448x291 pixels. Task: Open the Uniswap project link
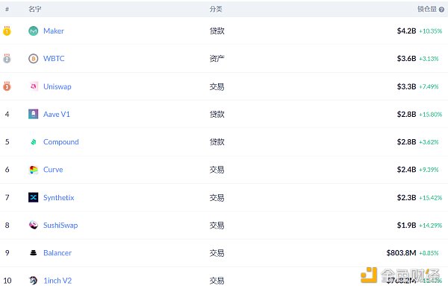click(x=57, y=86)
